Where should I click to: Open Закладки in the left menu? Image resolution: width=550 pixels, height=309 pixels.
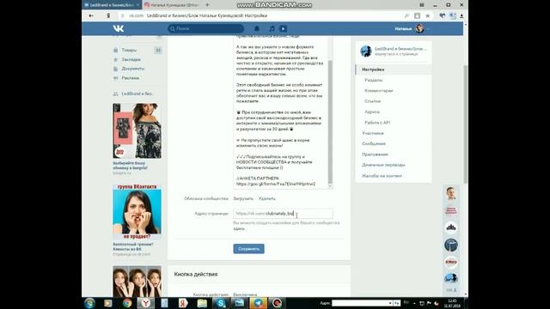coord(131,59)
